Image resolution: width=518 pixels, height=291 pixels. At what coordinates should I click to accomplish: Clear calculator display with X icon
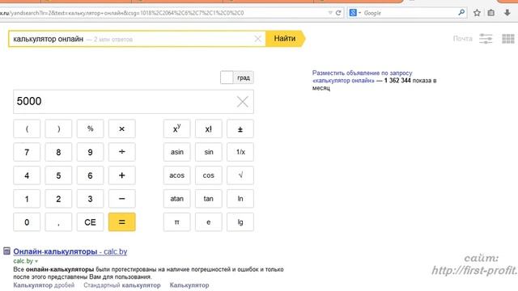[x=243, y=102]
